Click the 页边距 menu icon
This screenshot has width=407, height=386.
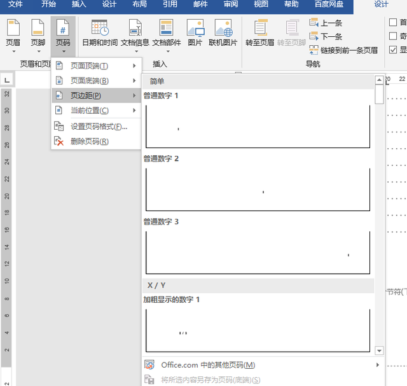(x=59, y=95)
